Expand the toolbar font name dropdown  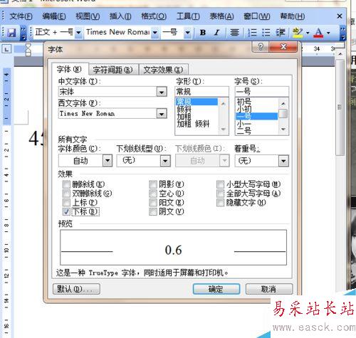[x=155, y=32]
